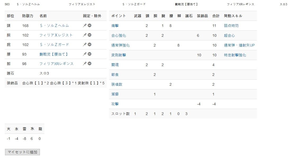This screenshot has height=160, width=302.
Task: Open the フィリアXRレギンス link in the equipment table
Action: click(x=56, y=64)
